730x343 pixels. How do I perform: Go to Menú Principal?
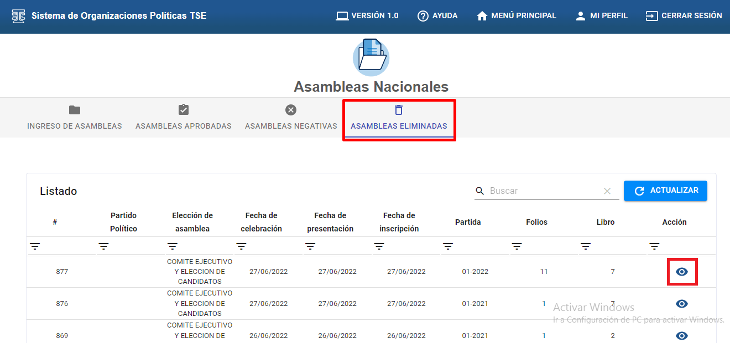(x=517, y=16)
